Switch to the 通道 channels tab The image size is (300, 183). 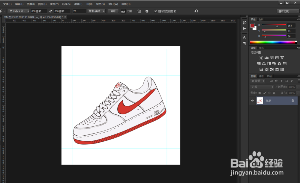(x=261, y=76)
